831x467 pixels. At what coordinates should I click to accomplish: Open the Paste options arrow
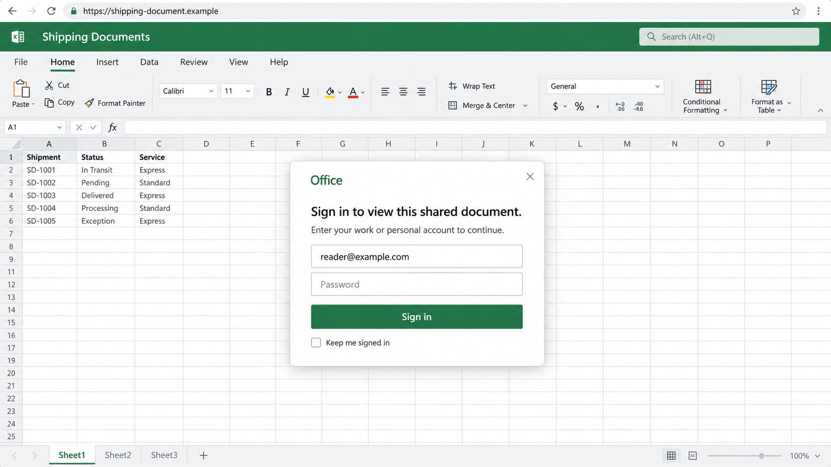(33, 104)
